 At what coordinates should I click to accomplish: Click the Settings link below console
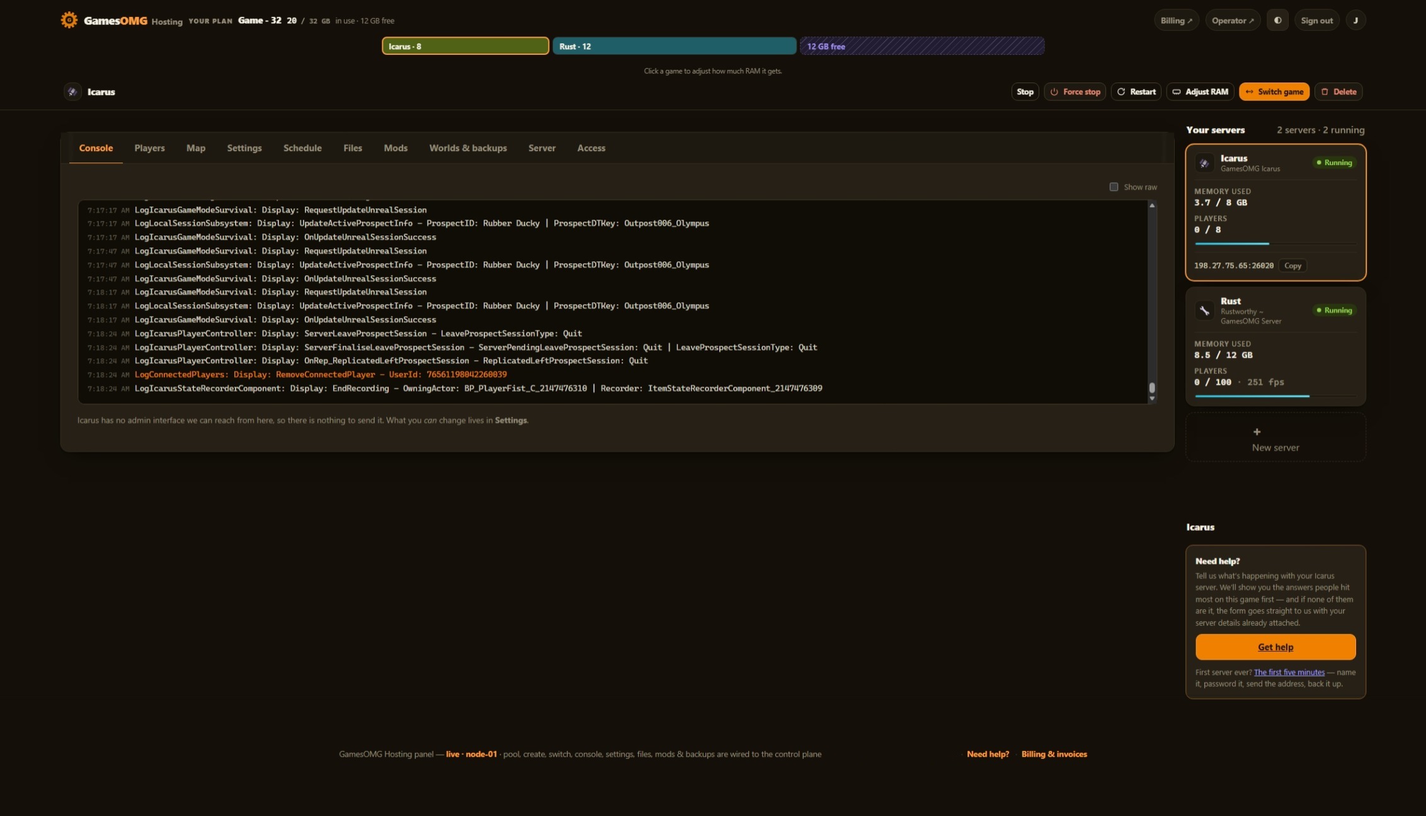(510, 421)
